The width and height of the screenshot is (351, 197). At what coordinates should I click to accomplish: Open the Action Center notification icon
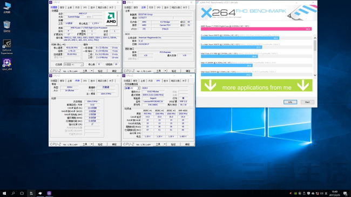click(x=346, y=193)
